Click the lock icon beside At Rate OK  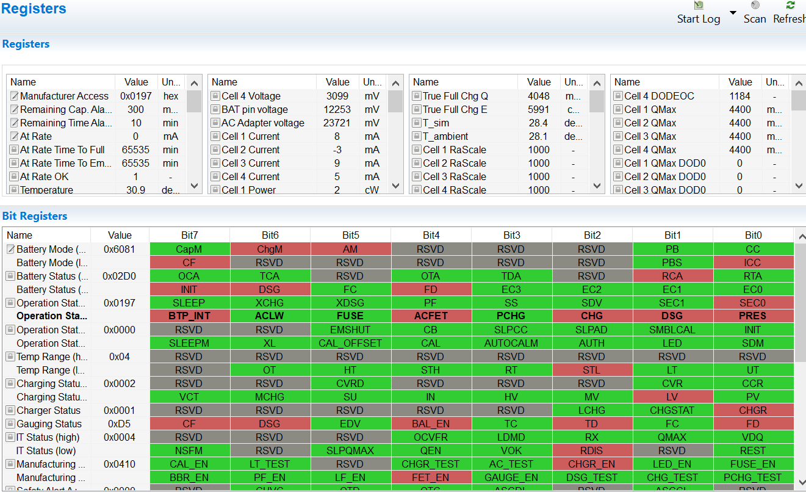[x=14, y=176]
